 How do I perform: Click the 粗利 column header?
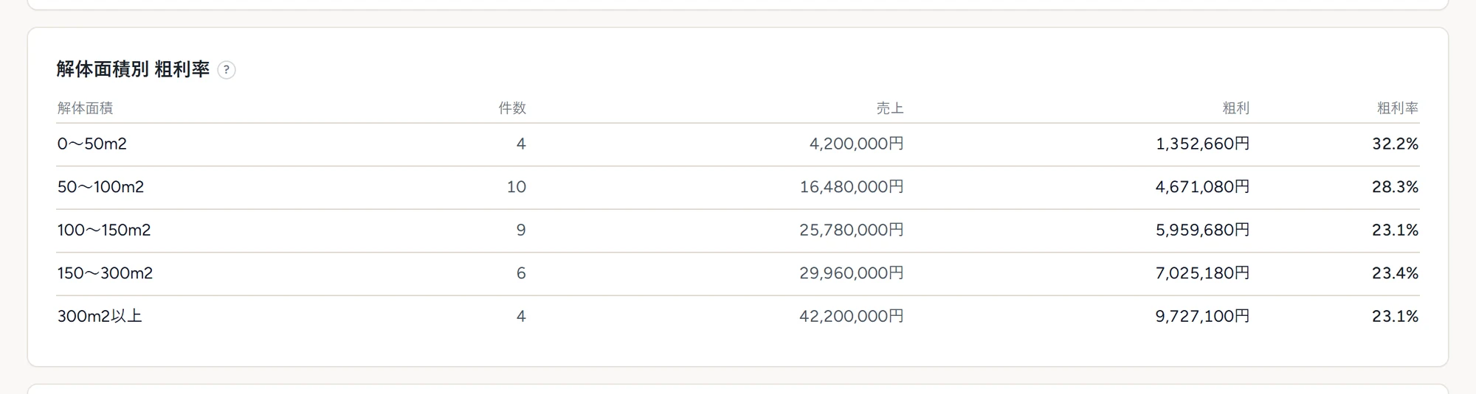pyautogui.click(x=1236, y=108)
